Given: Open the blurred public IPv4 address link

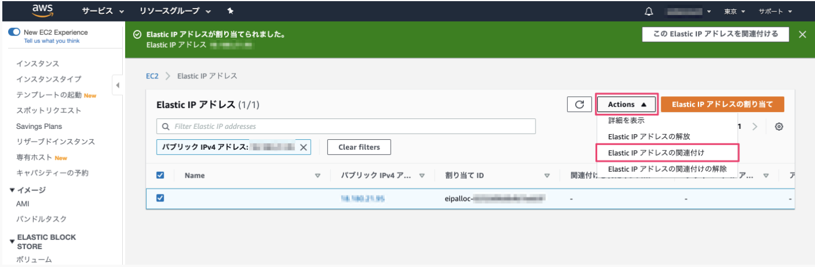Looking at the screenshot, I should pyautogui.click(x=363, y=199).
